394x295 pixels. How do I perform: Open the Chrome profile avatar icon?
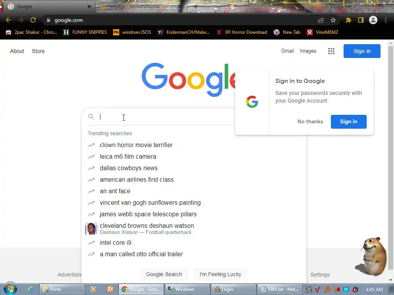coord(373,20)
